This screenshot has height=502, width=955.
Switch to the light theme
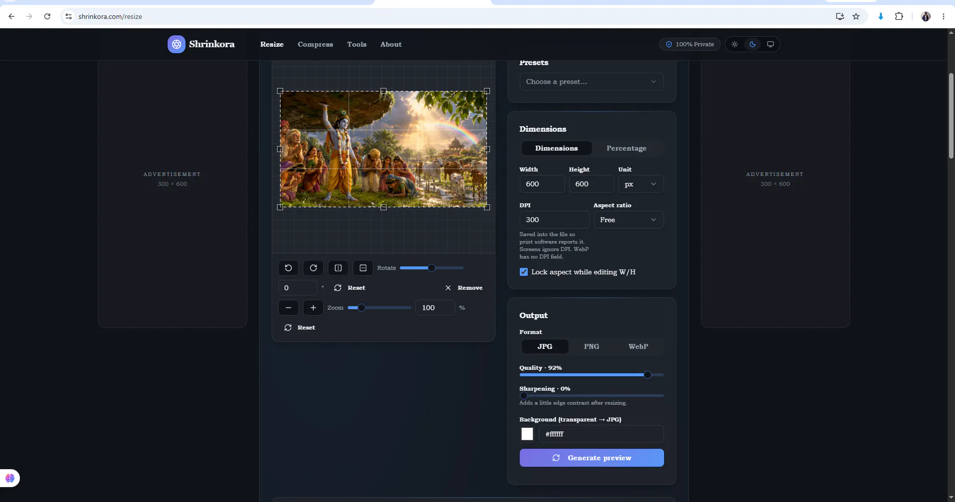point(735,44)
